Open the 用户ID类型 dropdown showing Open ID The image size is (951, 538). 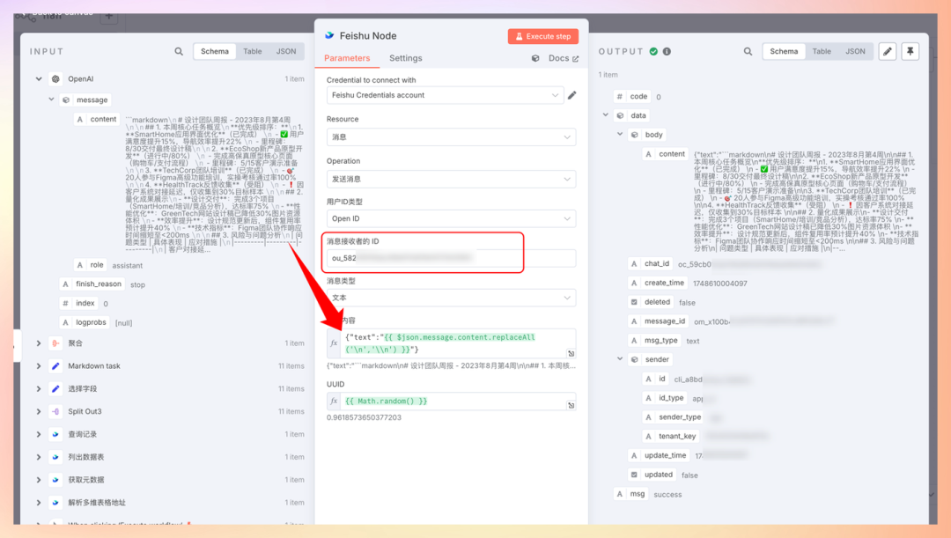[451, 218]
